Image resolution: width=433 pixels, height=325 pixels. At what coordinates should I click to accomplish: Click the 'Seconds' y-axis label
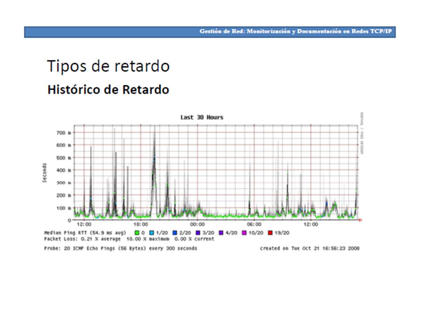45,173
